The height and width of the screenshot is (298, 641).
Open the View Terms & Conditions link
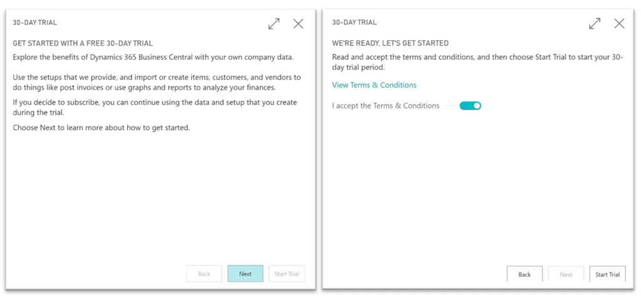(x=374, y=85)
